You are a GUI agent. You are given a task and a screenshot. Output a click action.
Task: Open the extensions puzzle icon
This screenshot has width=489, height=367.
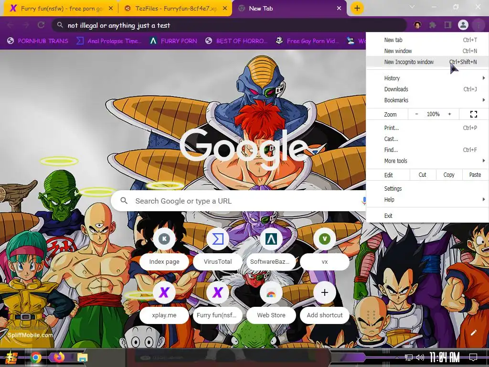(433, 25)
